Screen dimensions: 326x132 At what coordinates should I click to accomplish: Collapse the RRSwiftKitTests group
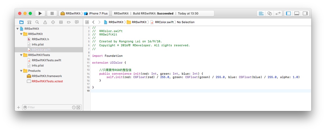click(21, 55)
